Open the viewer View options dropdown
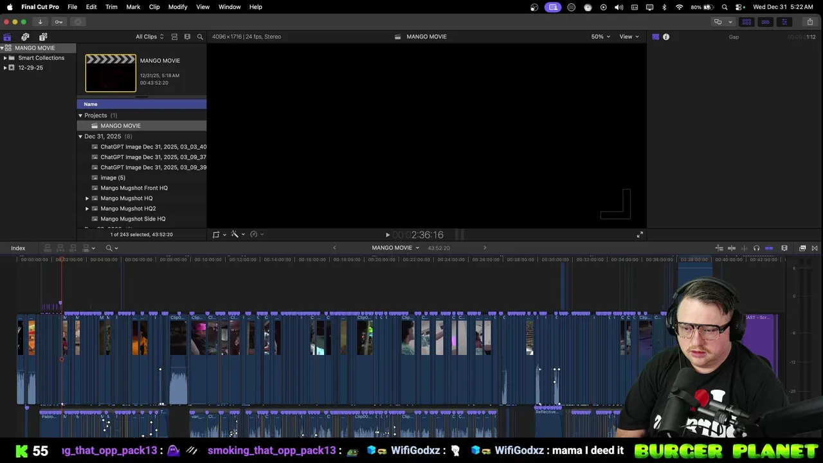The width and height of the screenshot is (823, 463). [629, 37]
